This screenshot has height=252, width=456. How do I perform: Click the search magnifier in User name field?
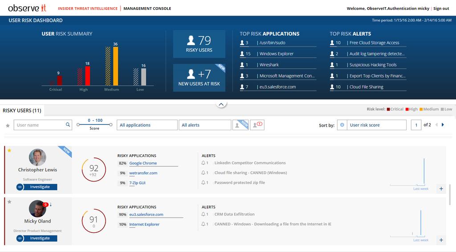(x=68, y=125)
